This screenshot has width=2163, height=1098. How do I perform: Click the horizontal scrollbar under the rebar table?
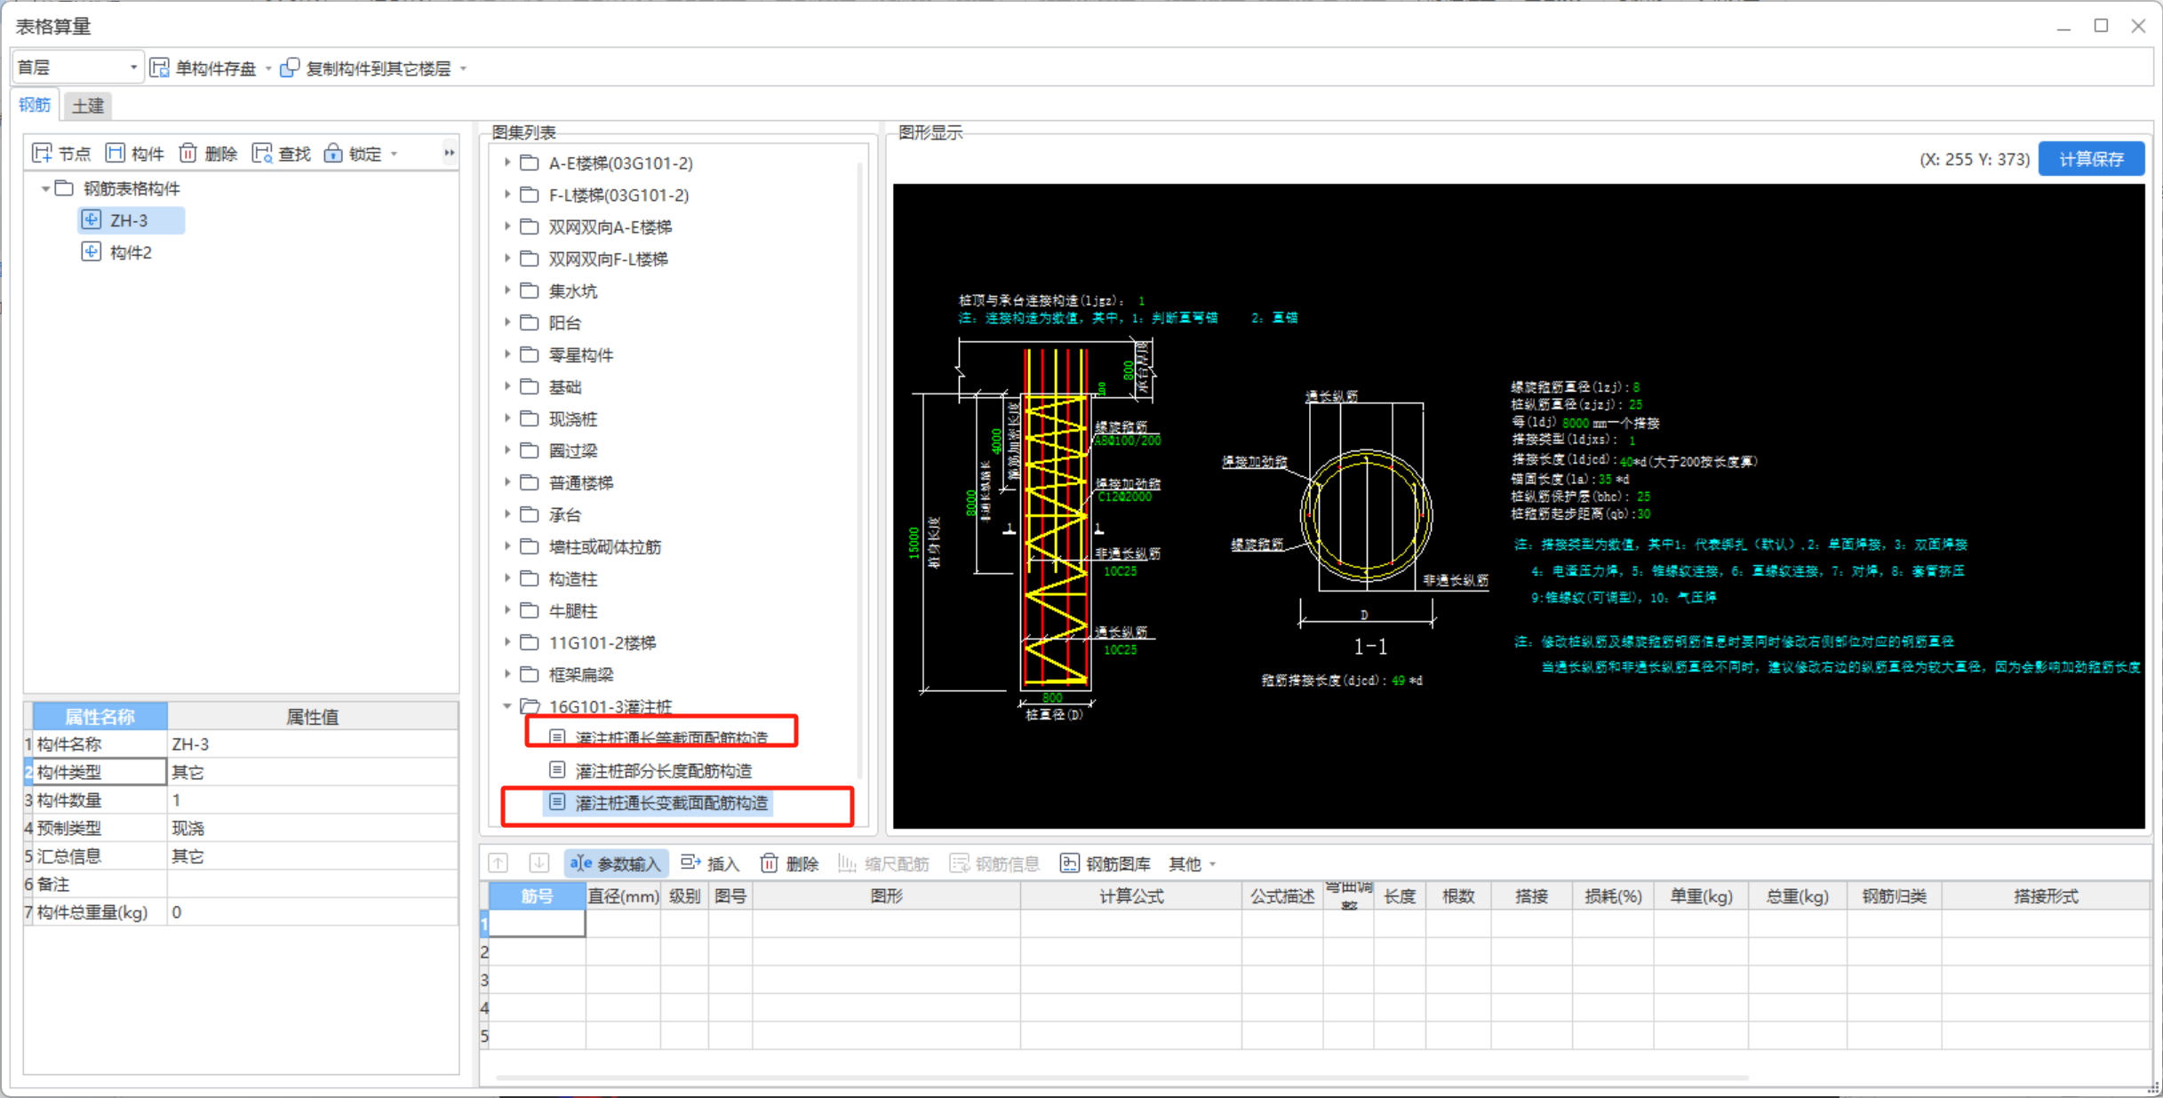(1121, 1078)
